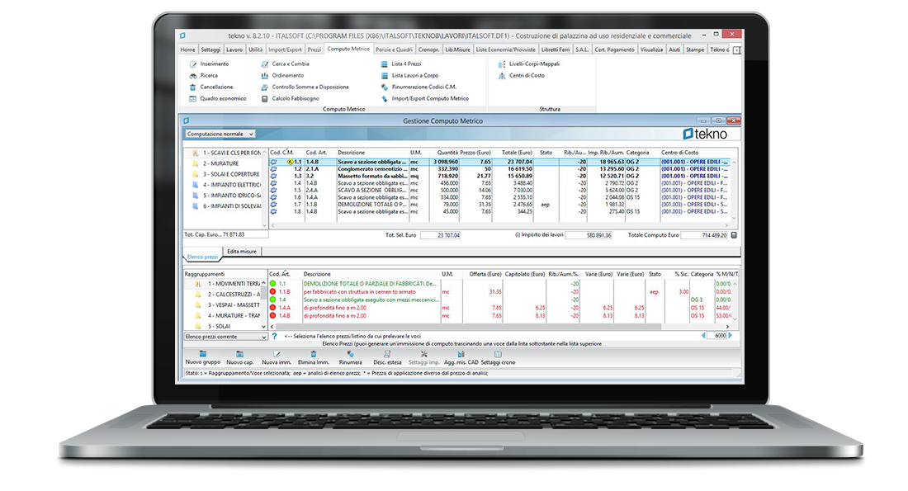Select computo row 1.3 Massetto formato
Screen dimensions: 908x491
pyautogui.click(x=499, y=176)
